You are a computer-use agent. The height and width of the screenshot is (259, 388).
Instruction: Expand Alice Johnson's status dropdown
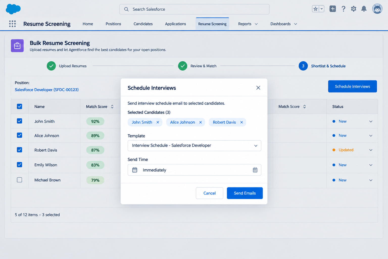click(371, 136)
